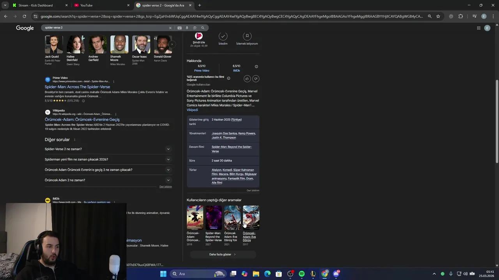499x280 pixels.
Task: Open the 2018 Örümcek-Adam movie poster
Action: (195, 218)
